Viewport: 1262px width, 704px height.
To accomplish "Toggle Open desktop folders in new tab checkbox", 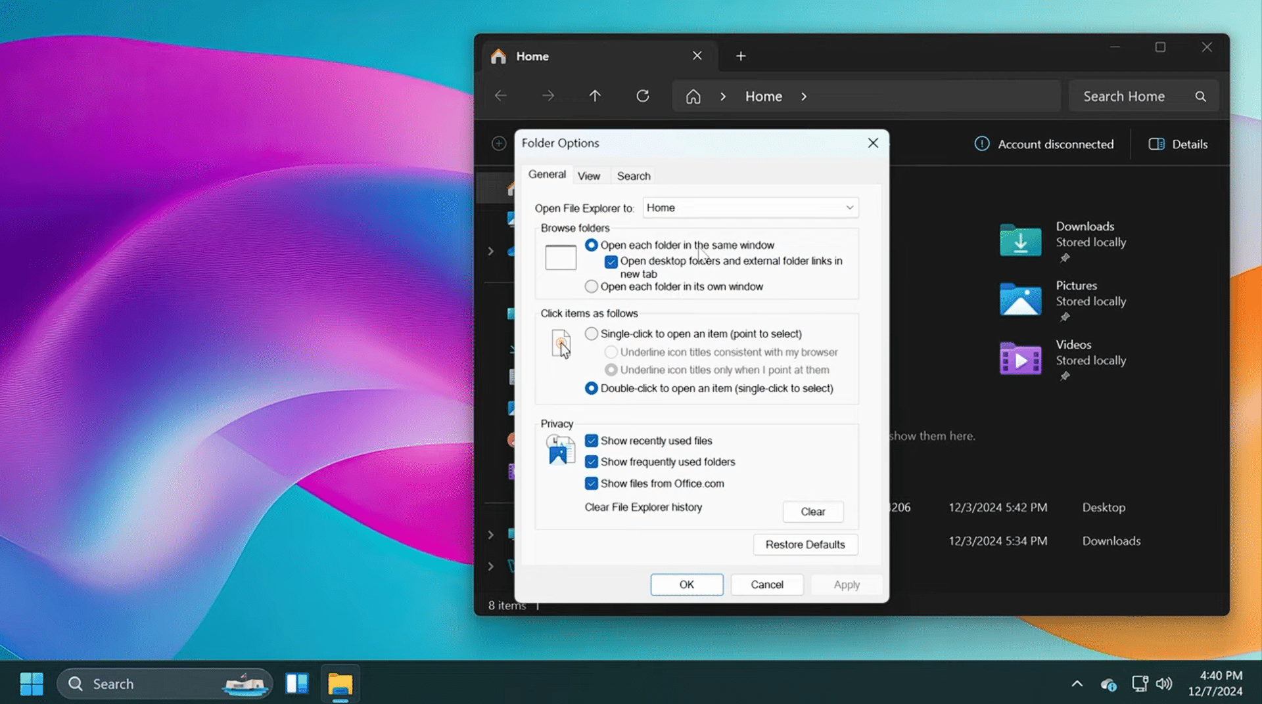I will 611,261.
